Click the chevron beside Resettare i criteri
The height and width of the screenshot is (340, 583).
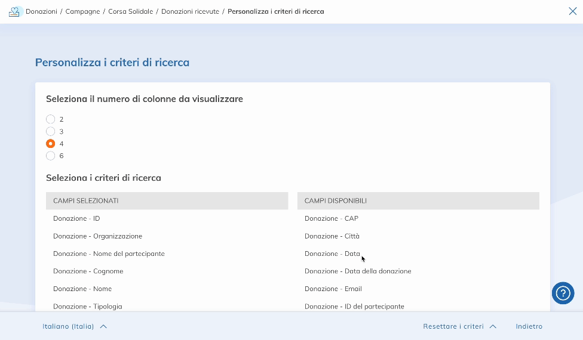[x=493, y=326]
